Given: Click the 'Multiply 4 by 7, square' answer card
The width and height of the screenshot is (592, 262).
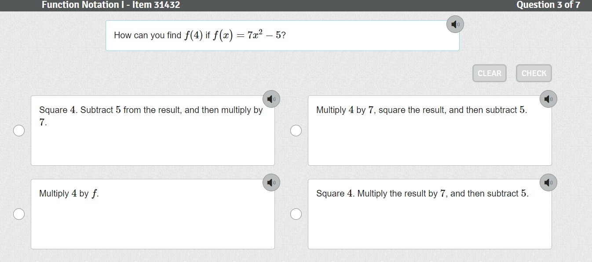Looking at the screenshot, I should coord(430,141).
